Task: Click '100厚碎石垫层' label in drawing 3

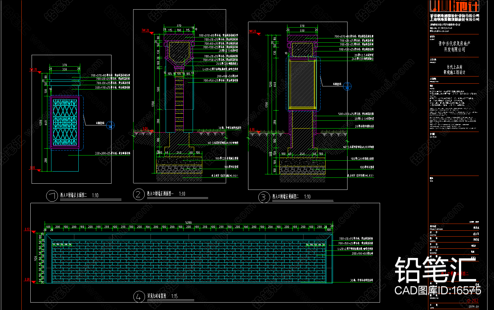Action: 367,167
